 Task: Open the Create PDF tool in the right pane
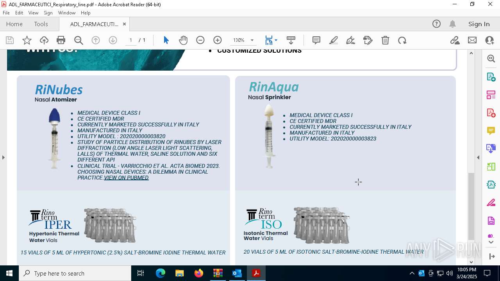click(491, 113)
